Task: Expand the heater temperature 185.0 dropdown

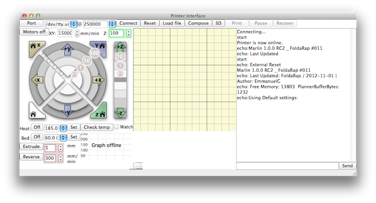Action: point(63,128)
